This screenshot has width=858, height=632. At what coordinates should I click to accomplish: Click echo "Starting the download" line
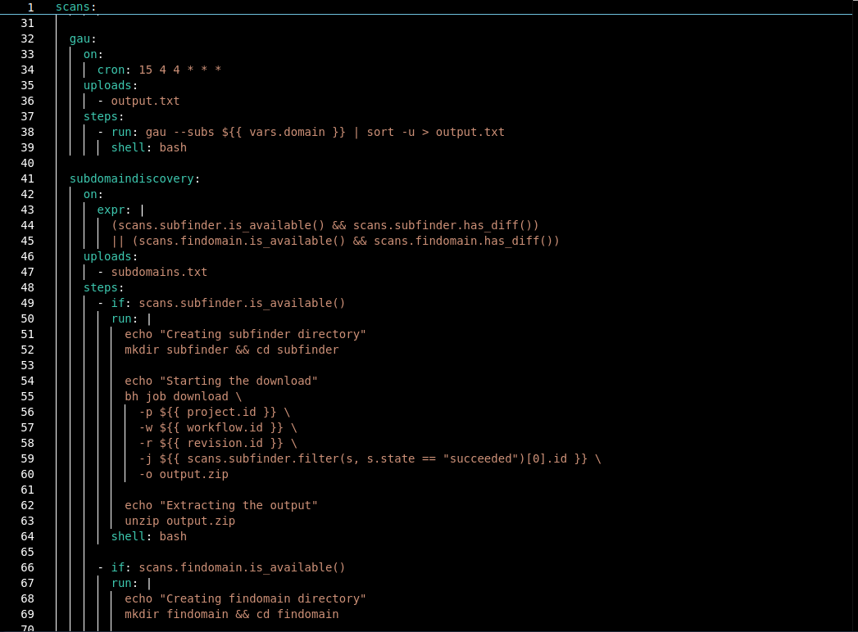coord(221,381)
